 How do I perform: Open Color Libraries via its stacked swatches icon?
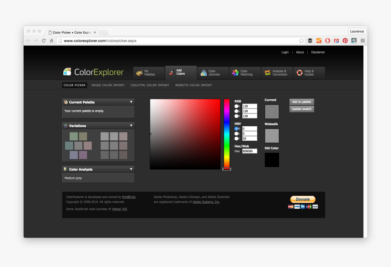204,73
